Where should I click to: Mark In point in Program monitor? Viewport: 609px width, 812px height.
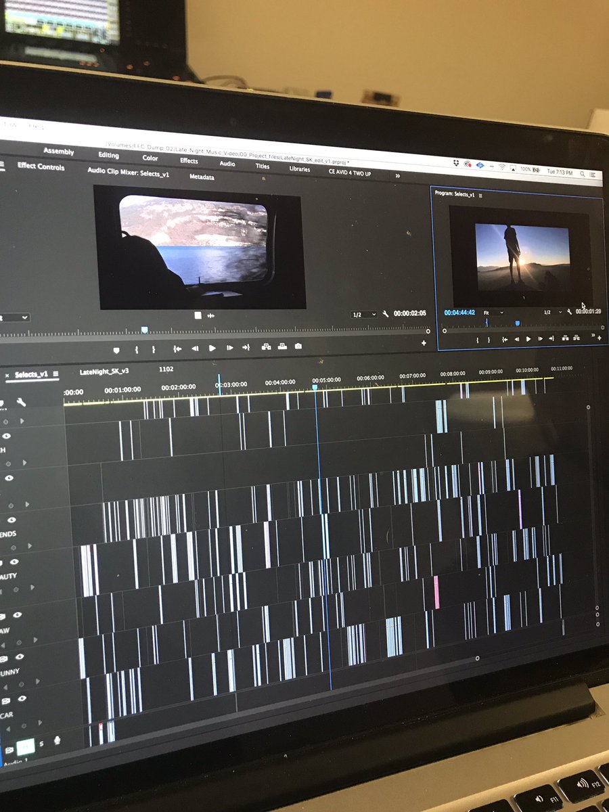478,340
